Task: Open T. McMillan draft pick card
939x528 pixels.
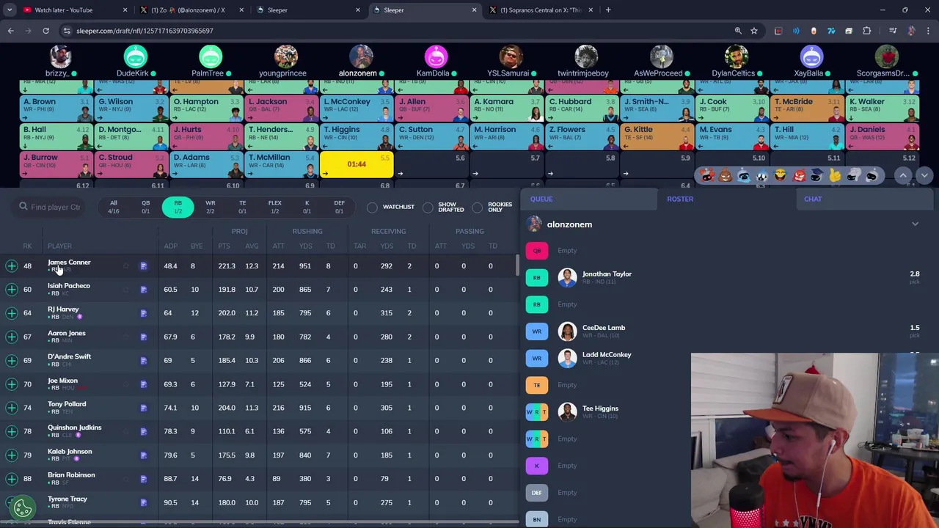Action: 281,164
